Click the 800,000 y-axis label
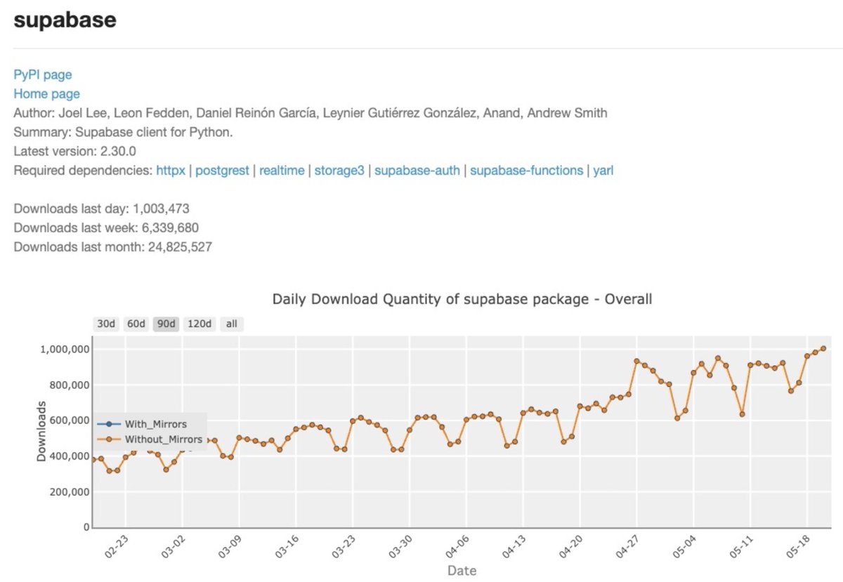 coord(71,385)
